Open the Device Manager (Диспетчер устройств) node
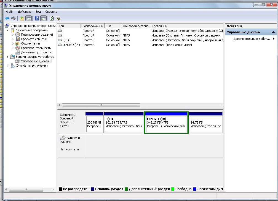Screen dimensions: 278x201 tap(36, 52)
